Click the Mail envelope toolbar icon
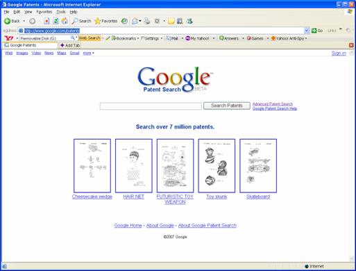 point(135,21)
